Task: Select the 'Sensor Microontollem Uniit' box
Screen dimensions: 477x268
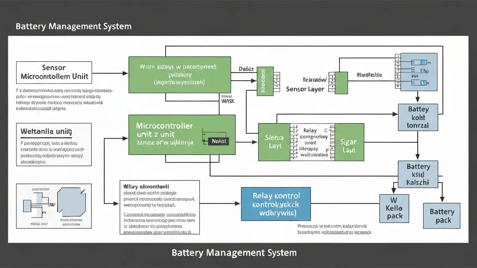Action: (x=54, y=72)
